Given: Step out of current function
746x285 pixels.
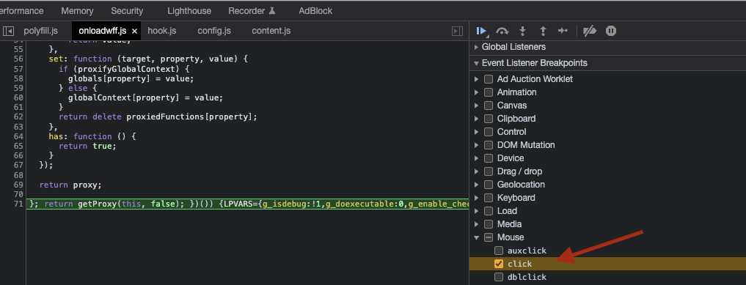Looking at the screenshot, I should [x=543, y=31].
